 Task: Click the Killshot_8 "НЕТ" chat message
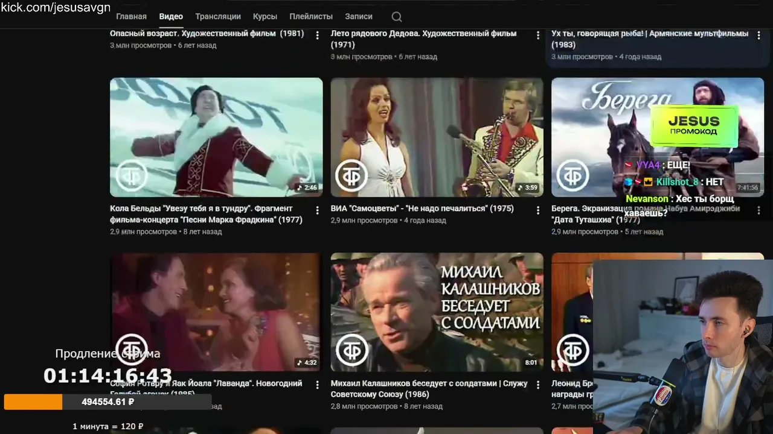coord(674,181)
